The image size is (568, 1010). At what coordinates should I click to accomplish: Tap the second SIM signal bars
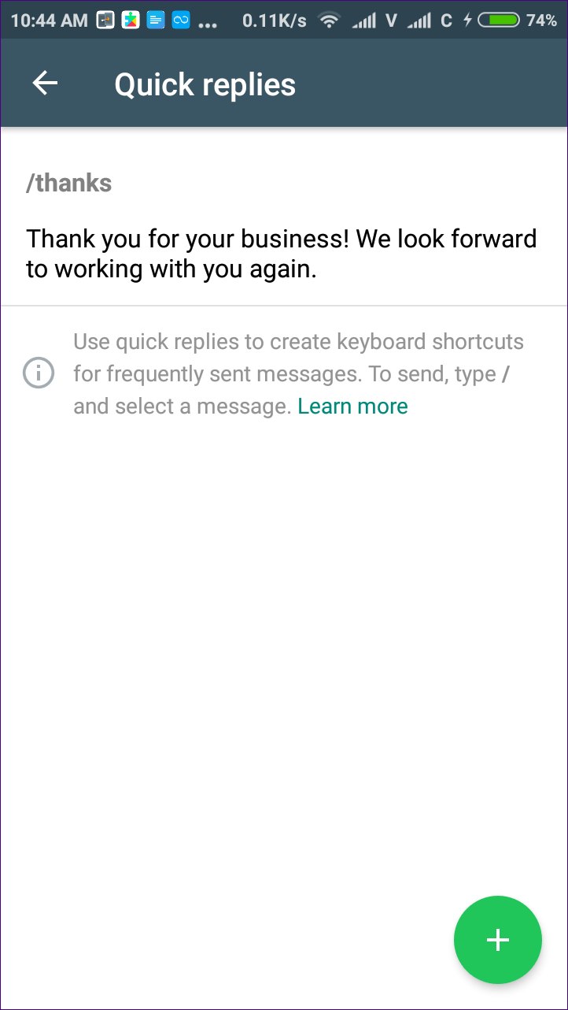(x=419, y=21)
